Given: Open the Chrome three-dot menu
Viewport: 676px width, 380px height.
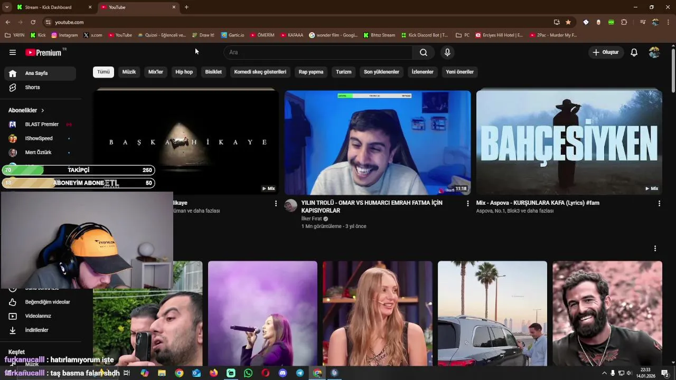Looking at the screenshot, I should [x=668, y=22].
